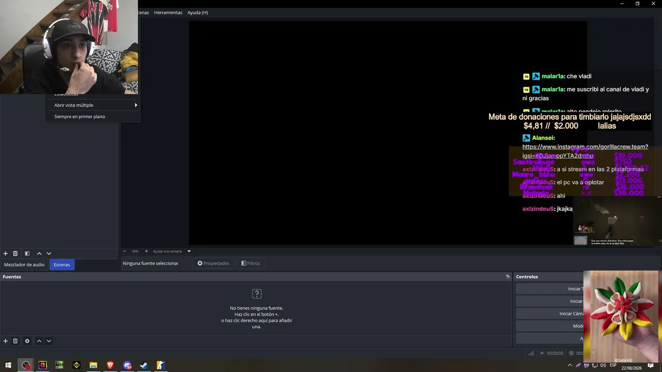Image resolution: width=662 pixels, height=372 pixels.
Task: Click the ESP keyboard language indicator
Action: [x=613, y=365]
